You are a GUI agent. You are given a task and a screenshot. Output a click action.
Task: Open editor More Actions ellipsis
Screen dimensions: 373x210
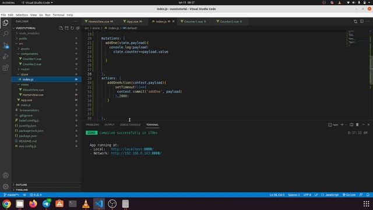point(368,22)
